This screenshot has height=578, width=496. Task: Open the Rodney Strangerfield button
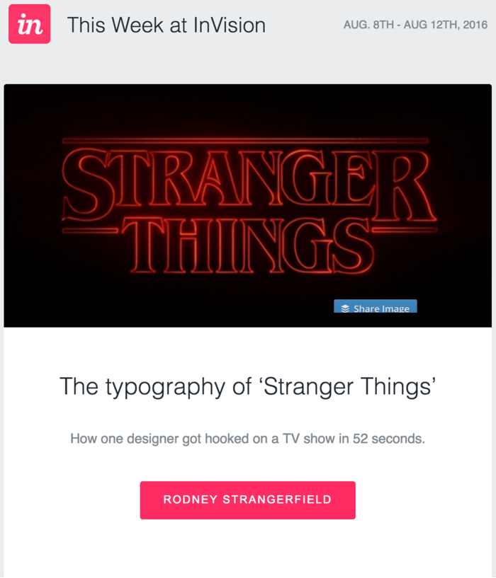coord(247,500)
